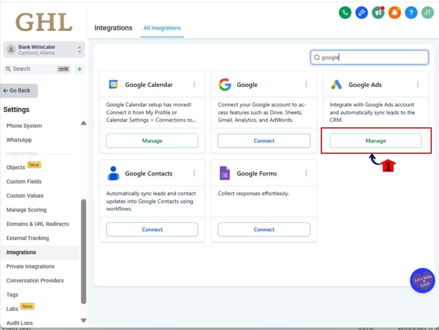Open Conversation Providers
439x330 pixels.
(x=35, y=280)
